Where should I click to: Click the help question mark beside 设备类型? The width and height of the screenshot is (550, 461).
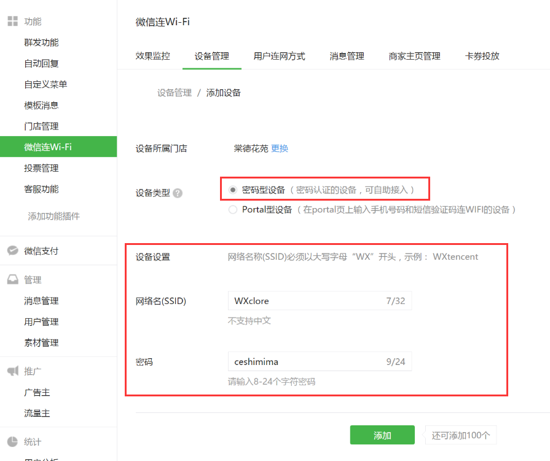178,193
